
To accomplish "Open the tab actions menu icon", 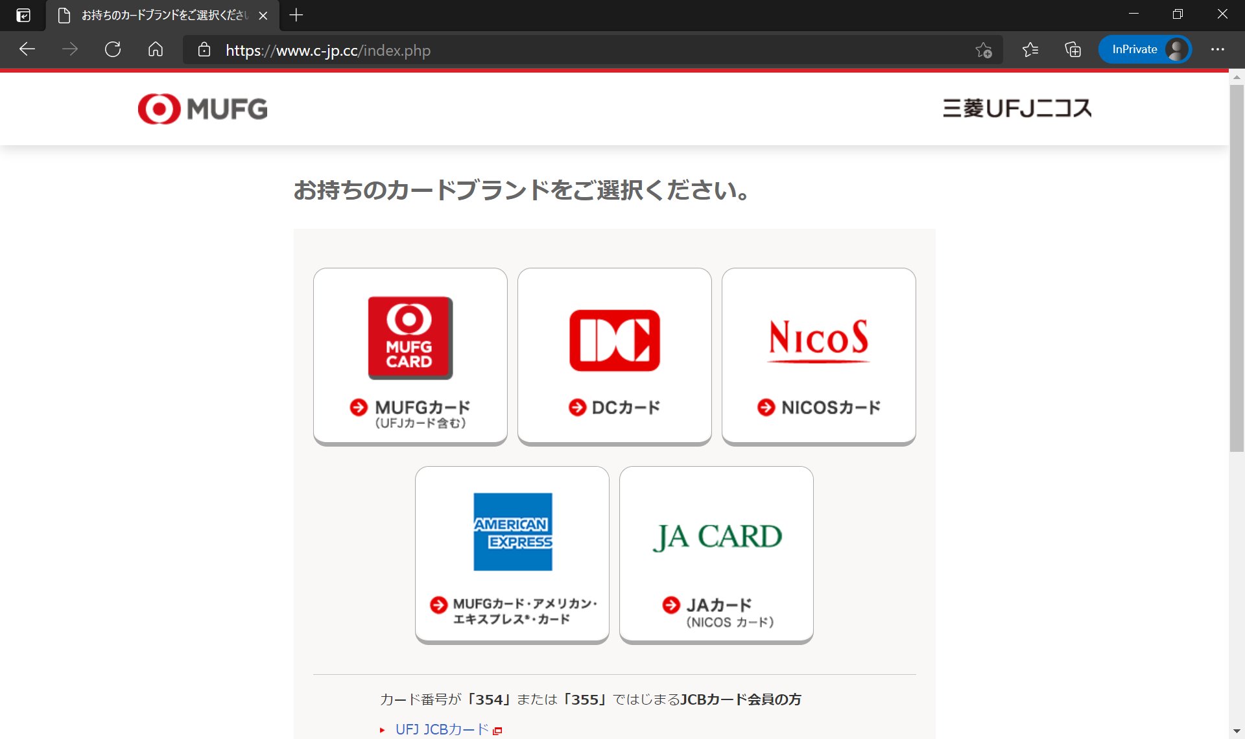I will click(23, 15).
